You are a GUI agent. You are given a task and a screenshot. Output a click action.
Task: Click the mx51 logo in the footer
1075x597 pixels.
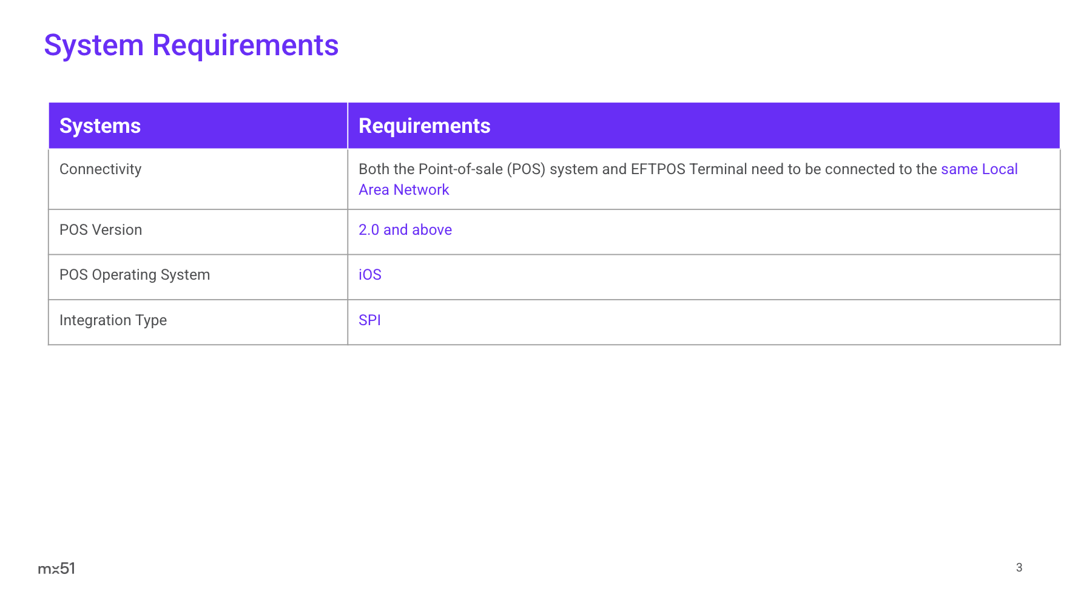[x=56, y=568]
